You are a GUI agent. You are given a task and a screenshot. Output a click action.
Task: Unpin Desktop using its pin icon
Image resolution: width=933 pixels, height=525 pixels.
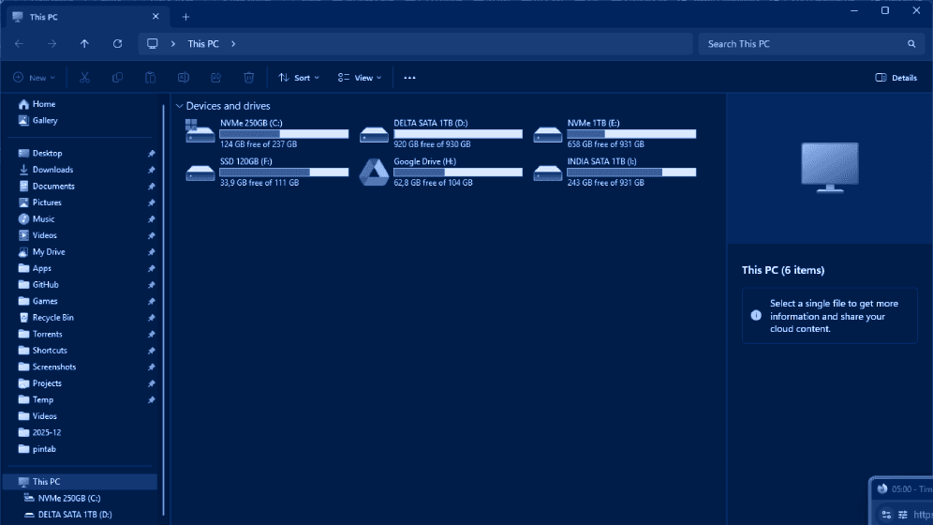tap(152, 154)
